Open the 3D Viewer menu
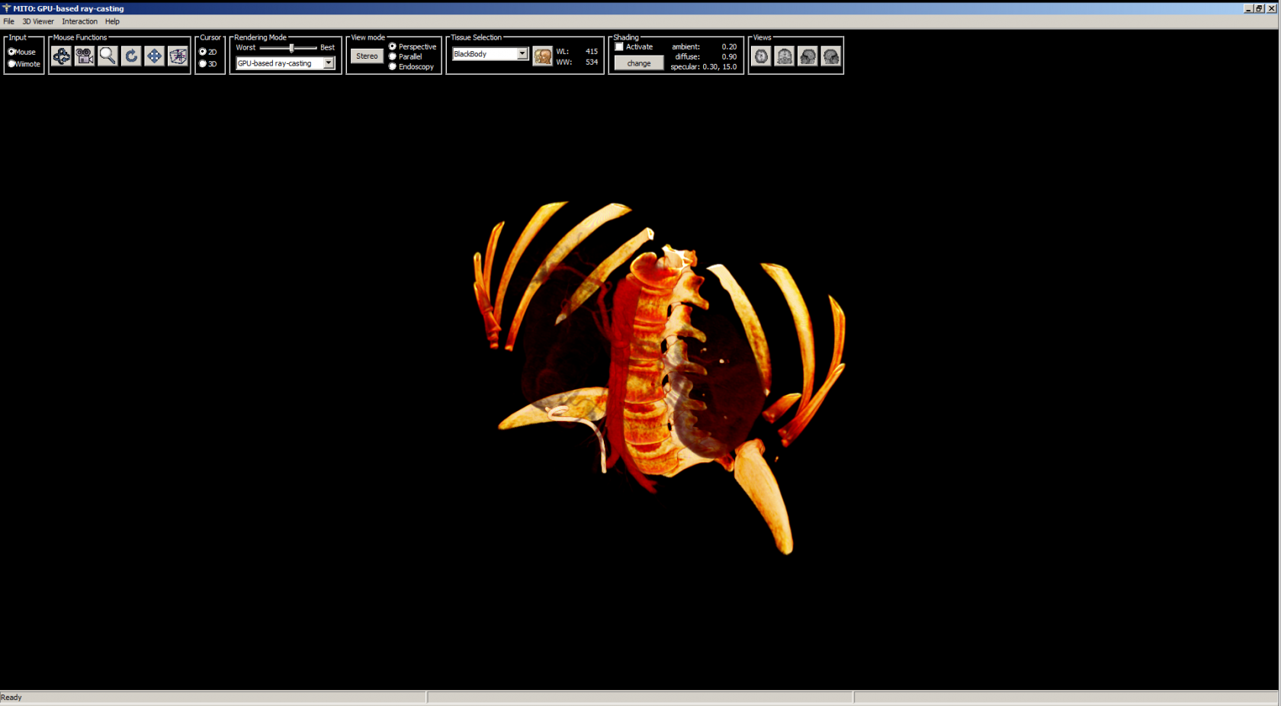Image resolution: width=1281 pixels, height=706 pixels. point(38,21)
